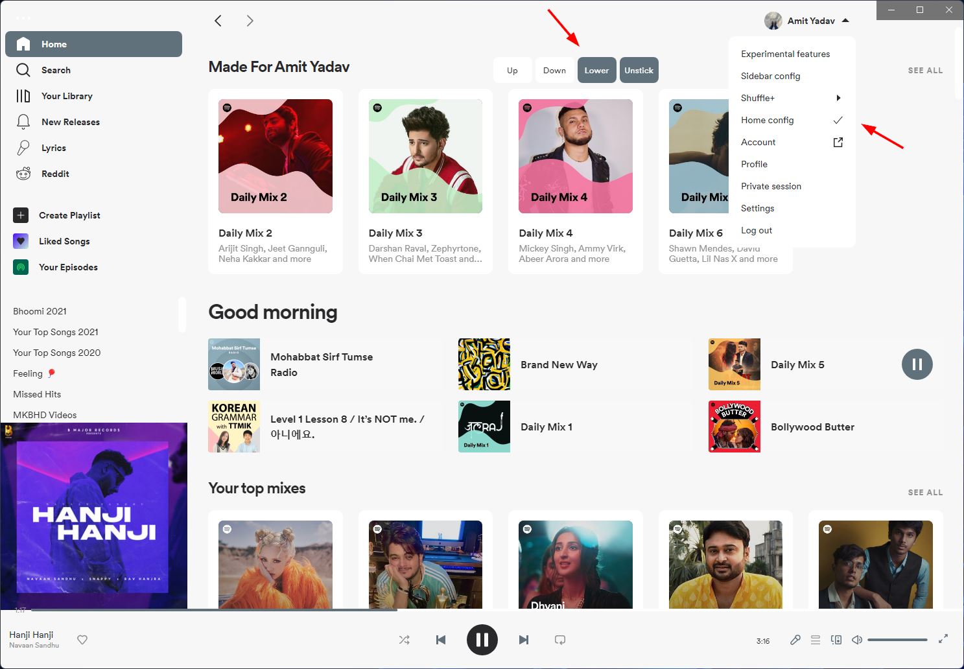Toggle shuffle in playback bar
The width and height of the screenshot is (964, 669).
pos(405,640)
